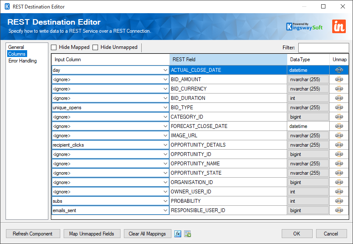Click Map Unmapped Fields button
This screenshot has height=244, width=353.
click(x=92, y=234)
